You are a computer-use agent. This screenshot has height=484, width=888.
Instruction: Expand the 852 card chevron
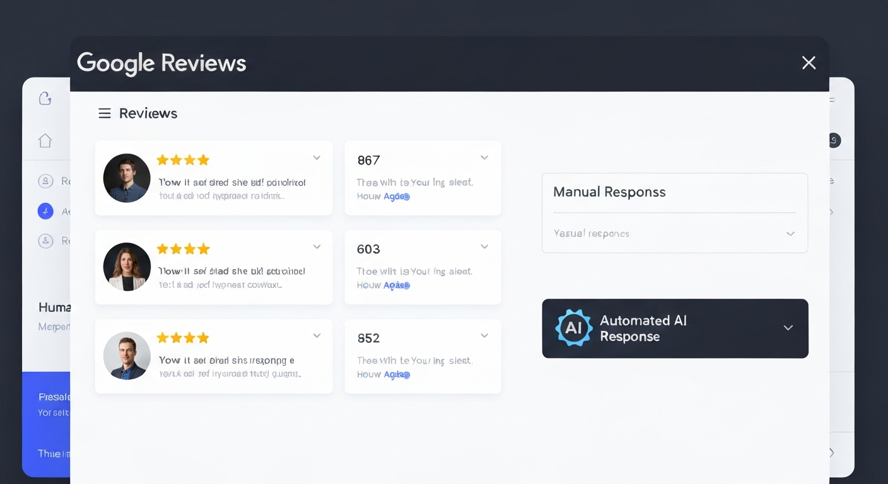click(484, 336)
